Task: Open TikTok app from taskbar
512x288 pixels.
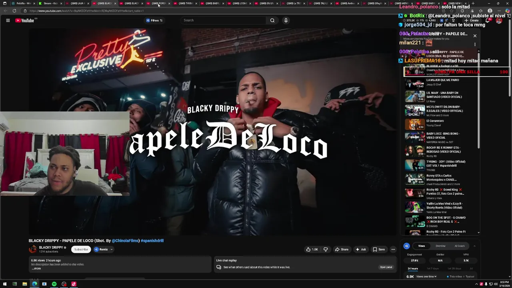Action: click(x=74, y=284)
